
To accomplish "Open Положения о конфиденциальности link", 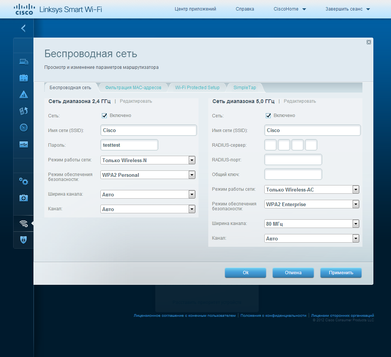I will tap(273, 316).
